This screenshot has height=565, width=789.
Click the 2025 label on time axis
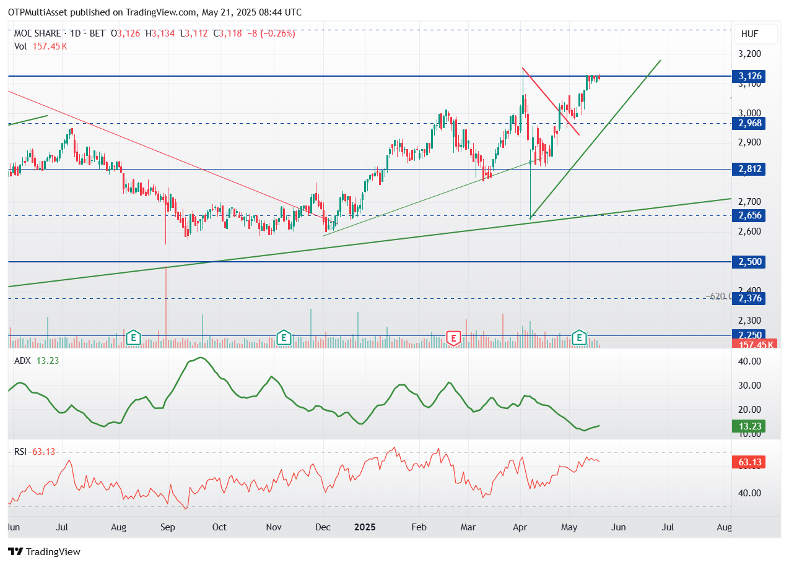(365, 527)
